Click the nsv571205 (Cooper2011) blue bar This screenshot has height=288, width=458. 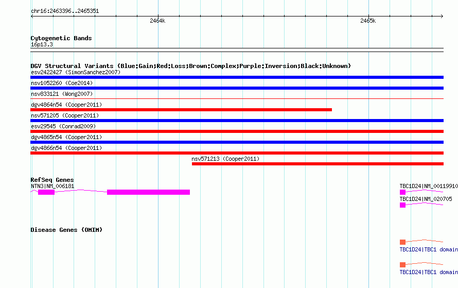coord(237,121)
